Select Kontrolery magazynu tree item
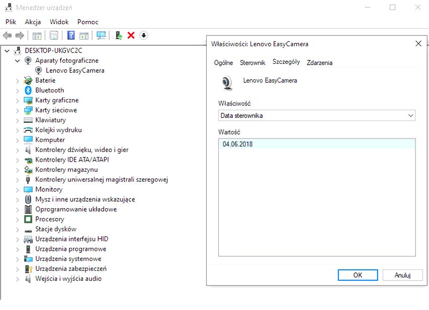 [x=66, y=170]
